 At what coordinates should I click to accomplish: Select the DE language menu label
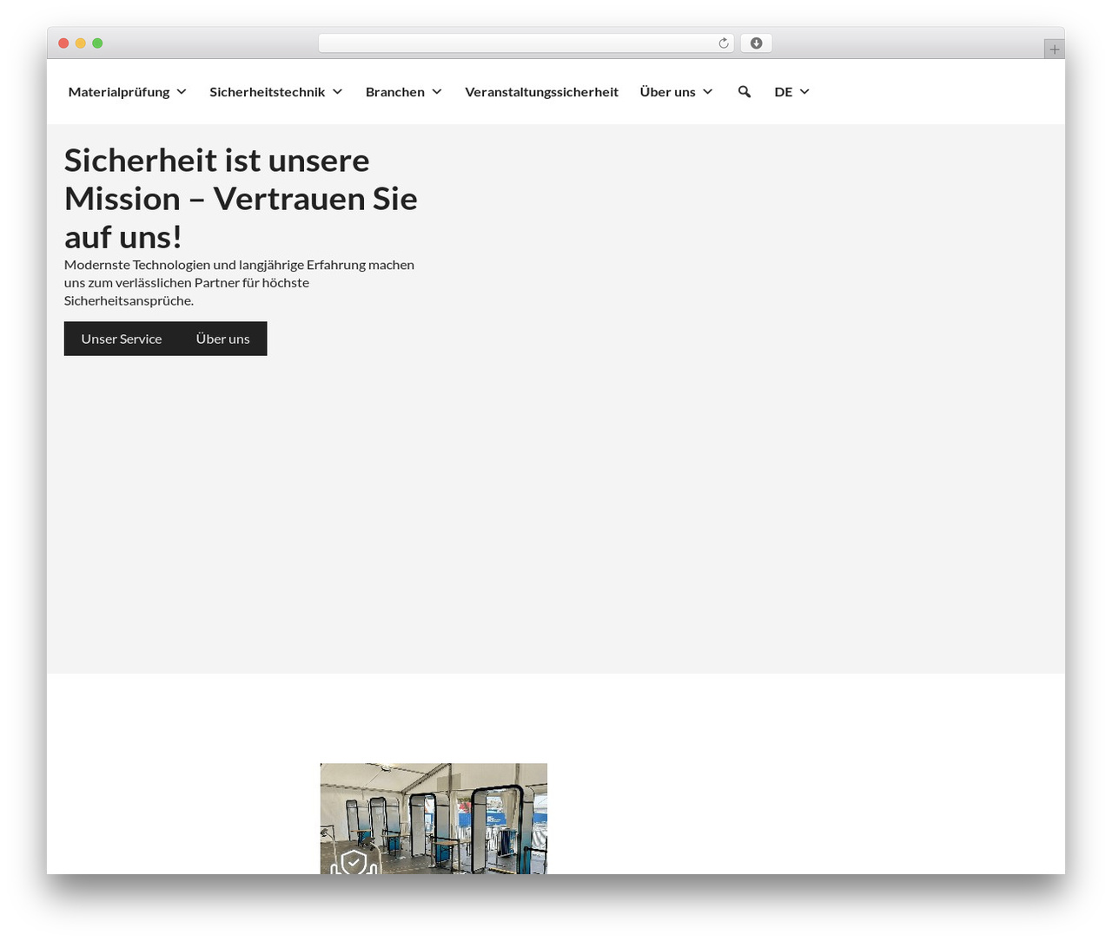[783, 92]
